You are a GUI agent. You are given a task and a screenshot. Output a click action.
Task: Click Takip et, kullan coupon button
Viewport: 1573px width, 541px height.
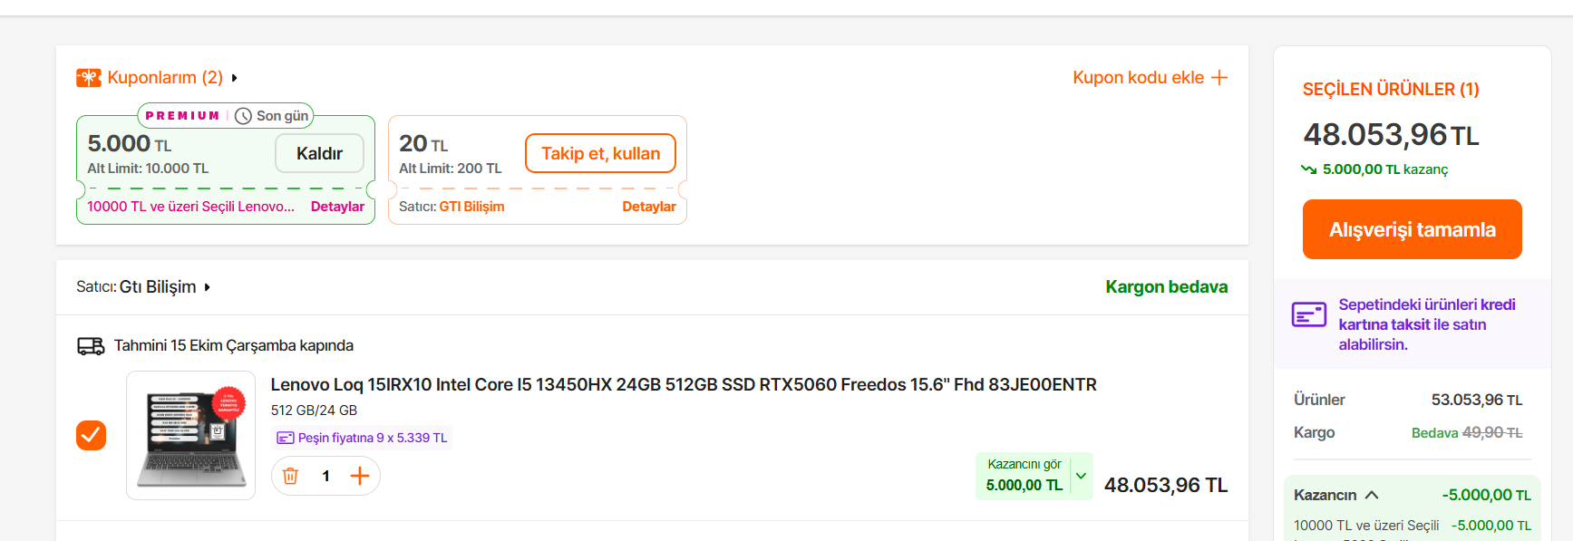click(600, 153)
